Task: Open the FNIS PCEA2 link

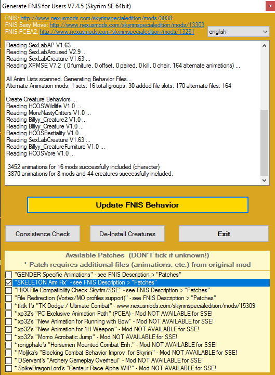Action: click(117, 32)
